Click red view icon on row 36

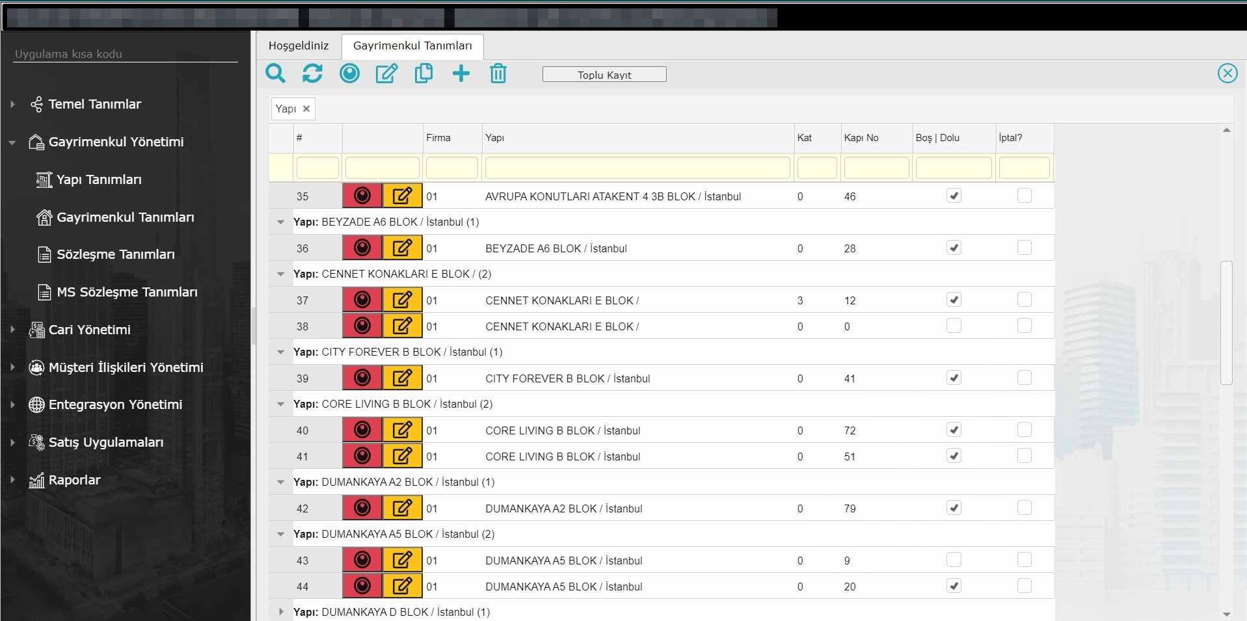(362, 248)
